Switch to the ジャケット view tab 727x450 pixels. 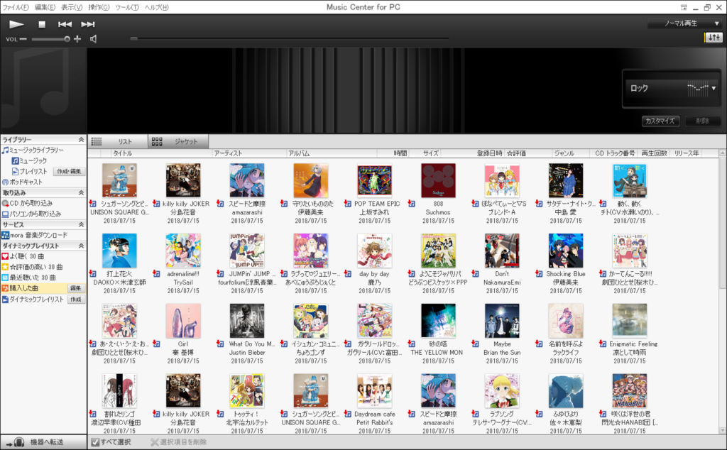pos(178,141)
